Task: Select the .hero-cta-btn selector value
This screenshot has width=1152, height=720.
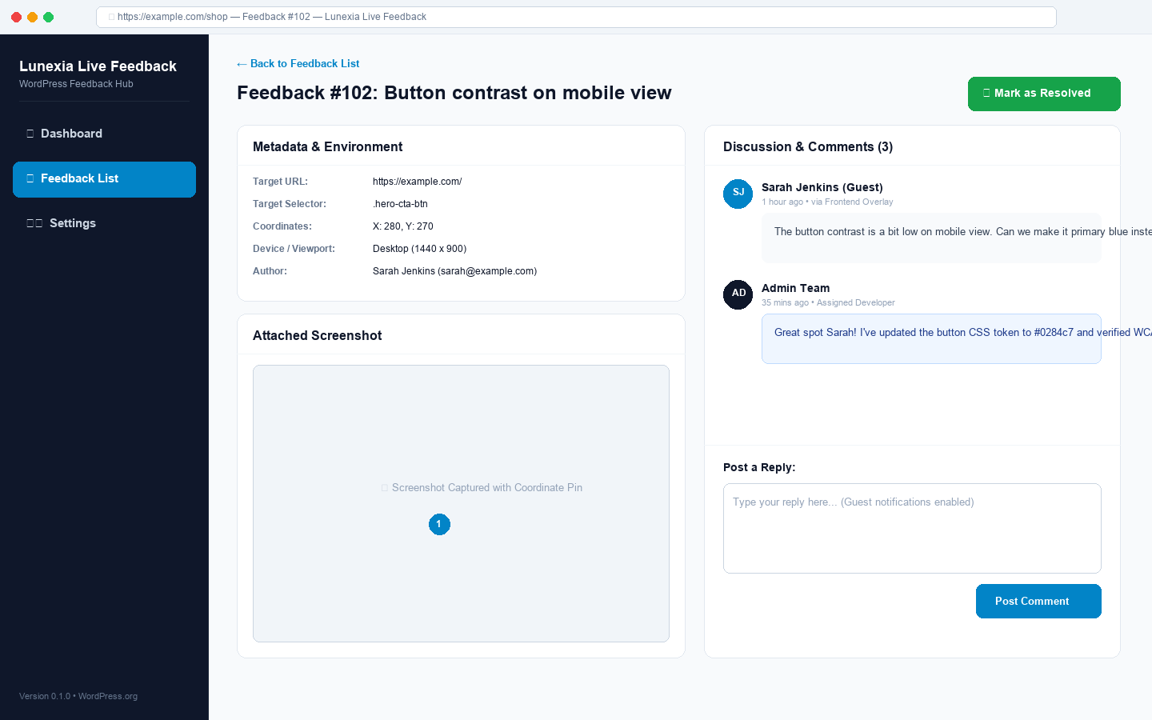Action: point(400,204)
